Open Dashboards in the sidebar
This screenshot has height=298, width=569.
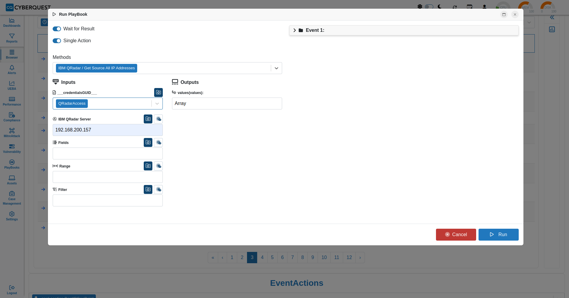12,23
